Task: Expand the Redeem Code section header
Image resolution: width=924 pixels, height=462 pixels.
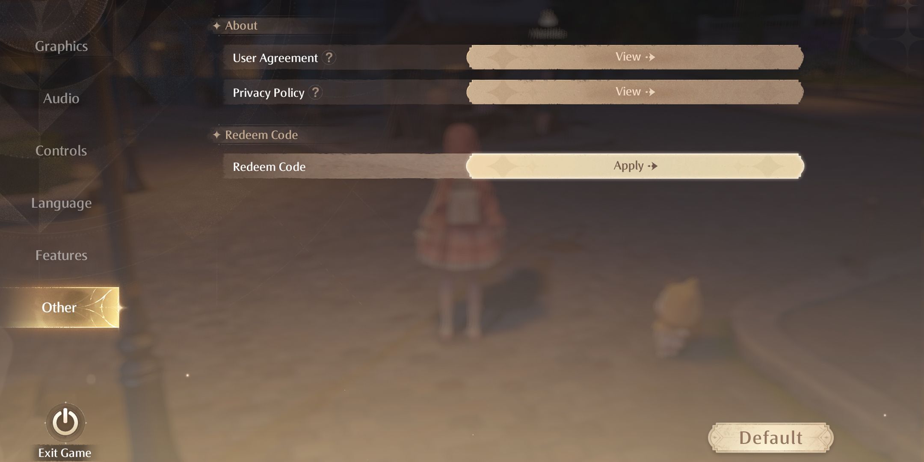Action: click(262, 134)
